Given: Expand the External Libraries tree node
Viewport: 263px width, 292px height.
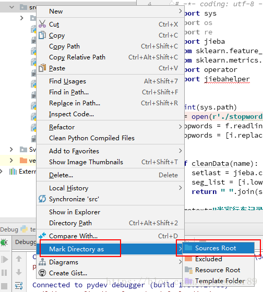Looking at the screenshot, I should click(x=1, y=172).
